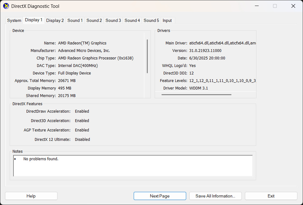Click the Device panel vertical scrollbar
This screenshot has width=303, height=205.
pyautogui.click(x=147, y=56)
